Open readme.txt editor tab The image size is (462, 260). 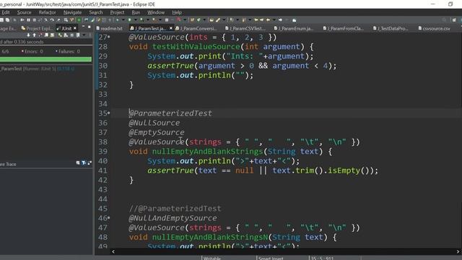109,28
